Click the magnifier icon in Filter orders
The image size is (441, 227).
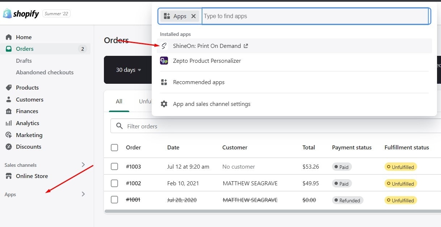(x=119, y=126)
